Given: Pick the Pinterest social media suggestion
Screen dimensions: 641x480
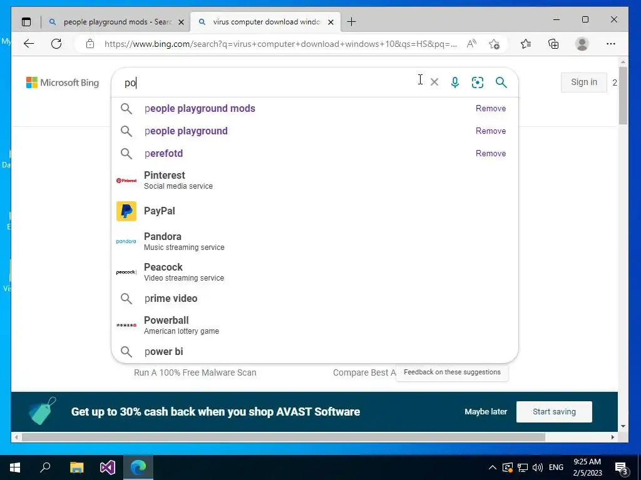Looking at the screenshot, I should [315, 180].
